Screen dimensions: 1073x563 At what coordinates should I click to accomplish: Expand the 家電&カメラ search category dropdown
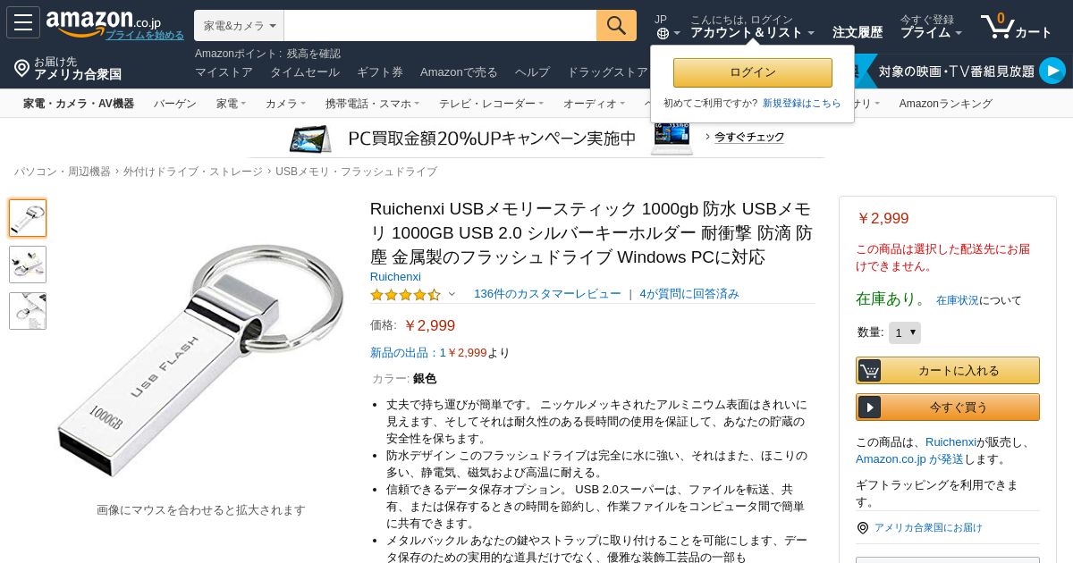[x=240, y=25]
